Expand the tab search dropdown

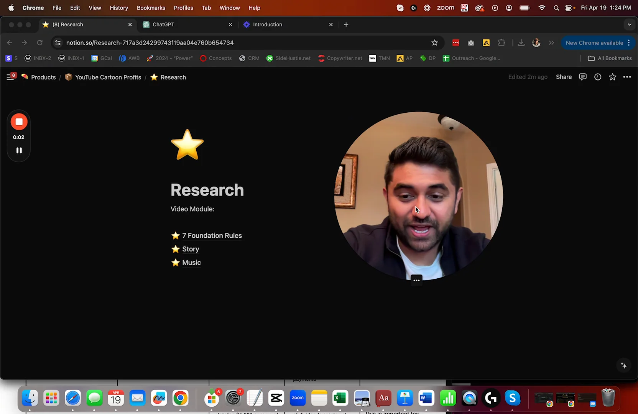coord(629,25)
